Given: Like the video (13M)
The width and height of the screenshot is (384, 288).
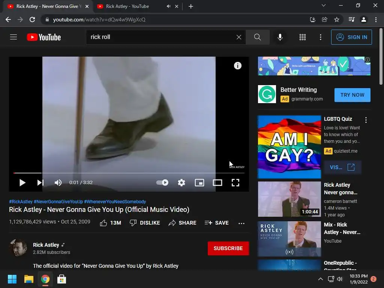Looking at the screenshot, I should pyautogui.click(x=111, y=223).
